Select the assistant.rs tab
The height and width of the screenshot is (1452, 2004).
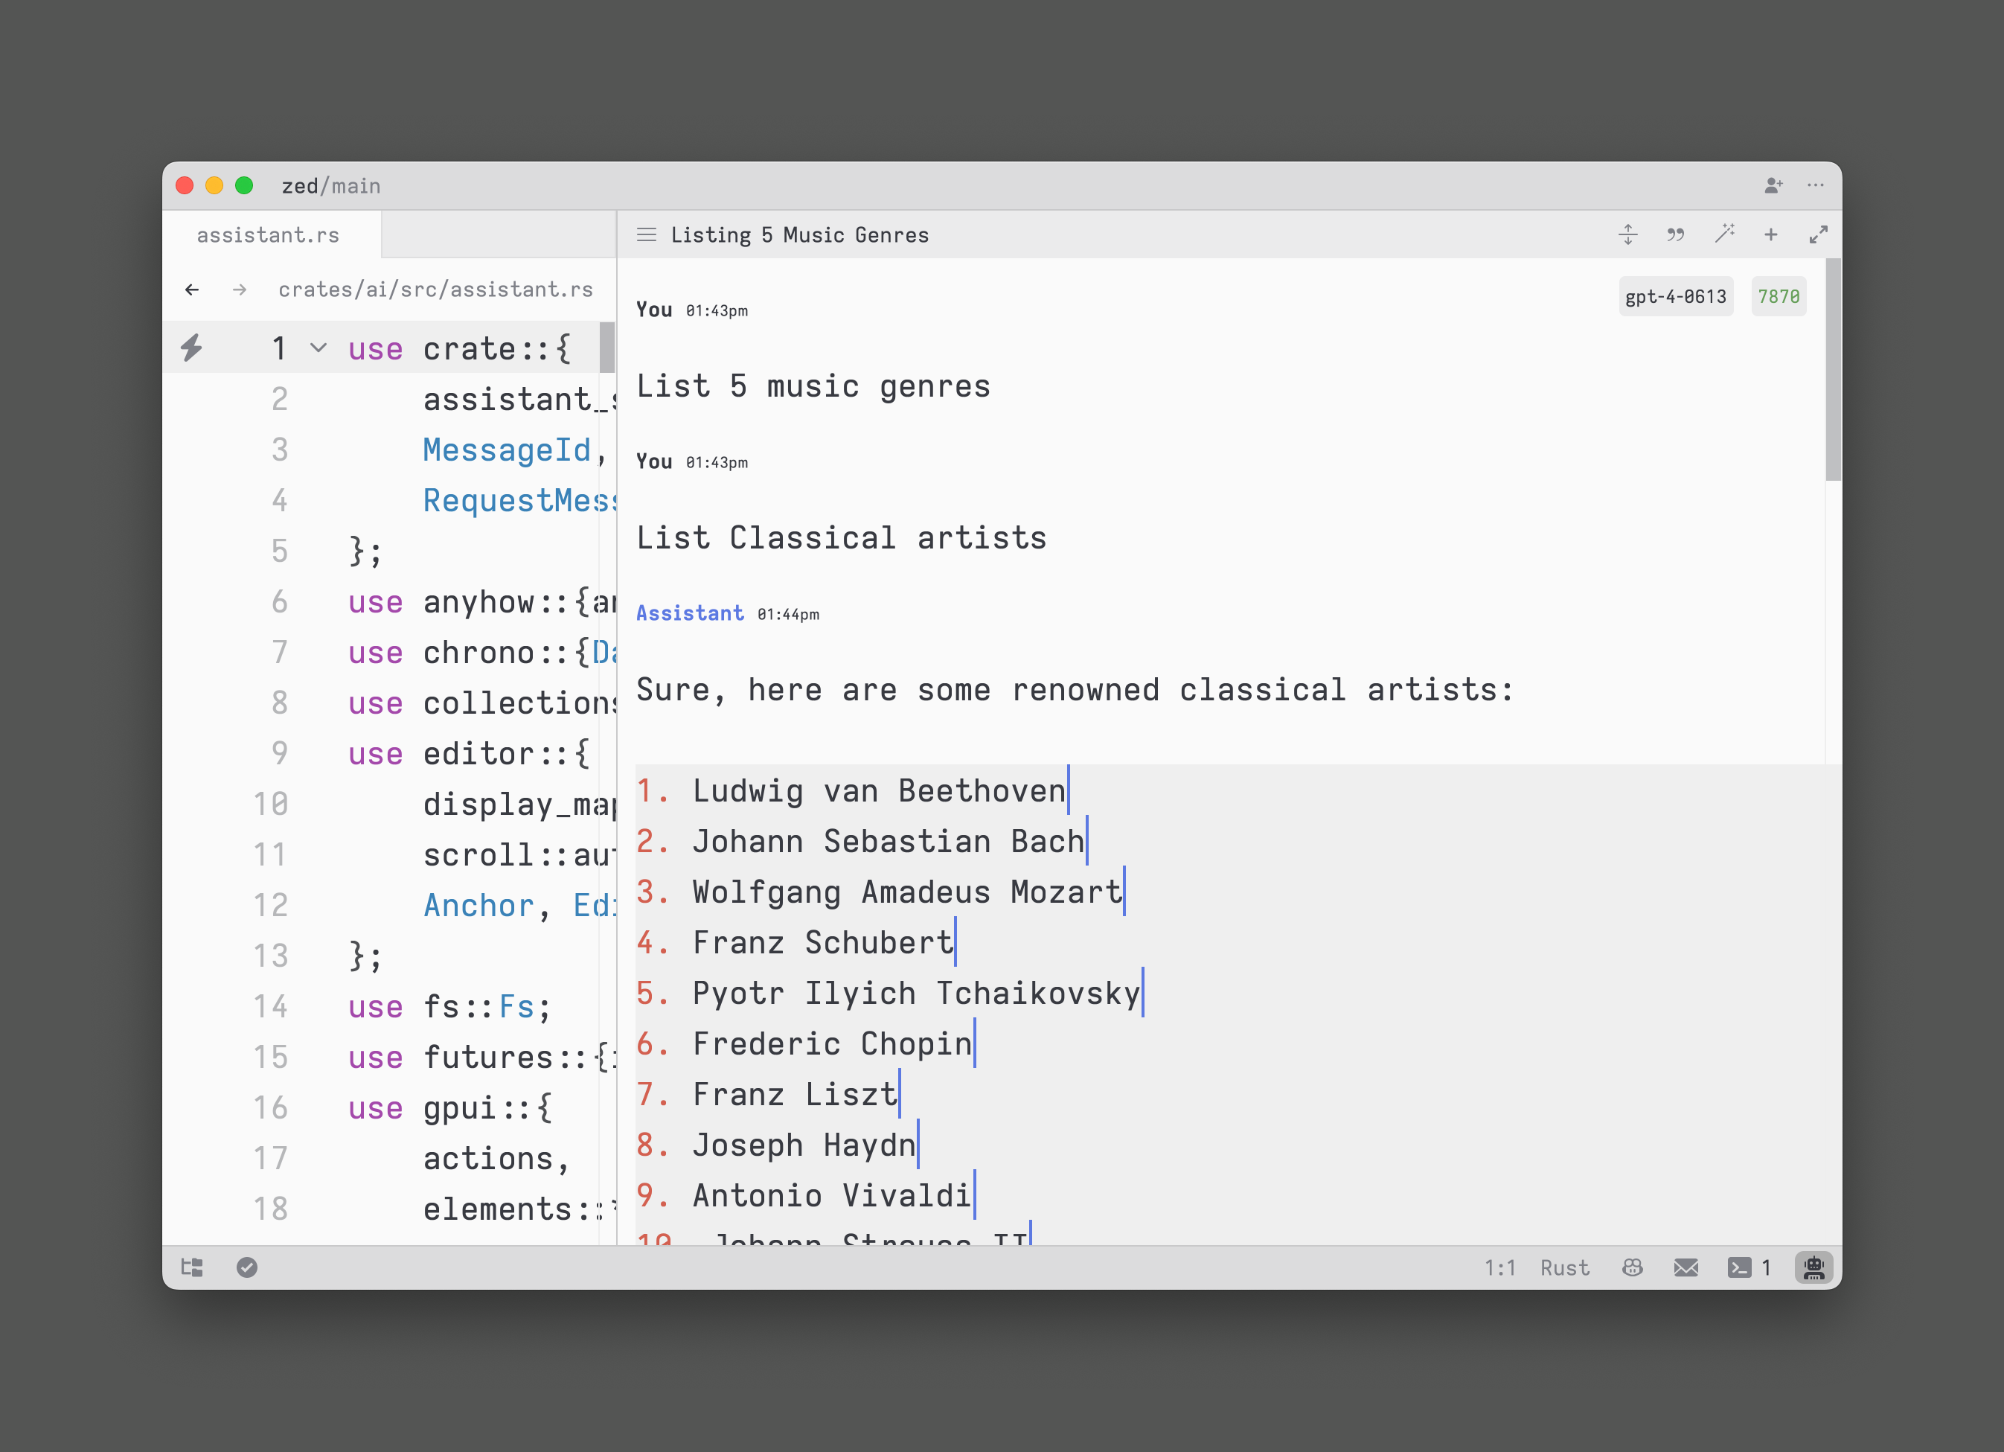point(269,235)
